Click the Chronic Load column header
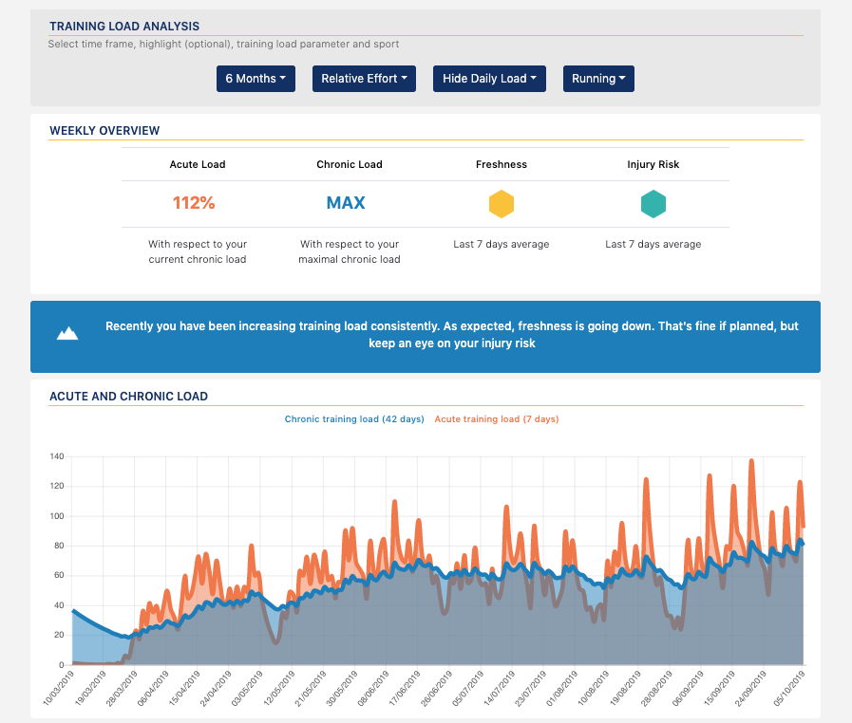Viewport: 852px width, 723px height. pos(350,164)
